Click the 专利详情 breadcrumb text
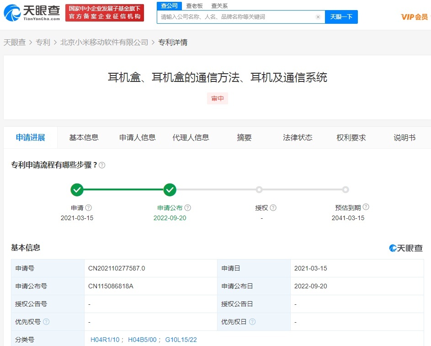This screenshot has height=346, width=431. [x=173, y=43]
